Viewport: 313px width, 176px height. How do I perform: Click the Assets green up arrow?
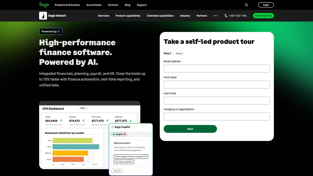click(x=61, y=121)
